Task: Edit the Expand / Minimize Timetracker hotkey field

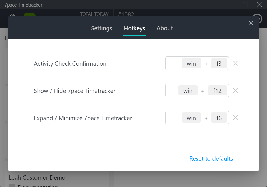Action: 197,118
